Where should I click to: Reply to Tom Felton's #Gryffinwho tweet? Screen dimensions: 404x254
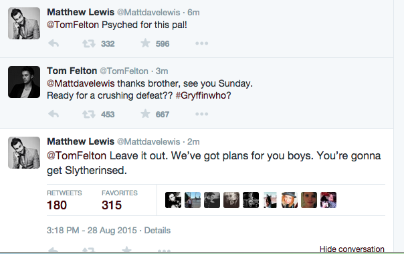pos(54,114)
